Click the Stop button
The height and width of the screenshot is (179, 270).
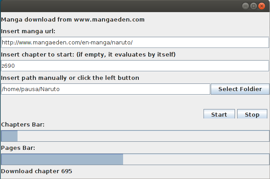(x=252, y=114)
